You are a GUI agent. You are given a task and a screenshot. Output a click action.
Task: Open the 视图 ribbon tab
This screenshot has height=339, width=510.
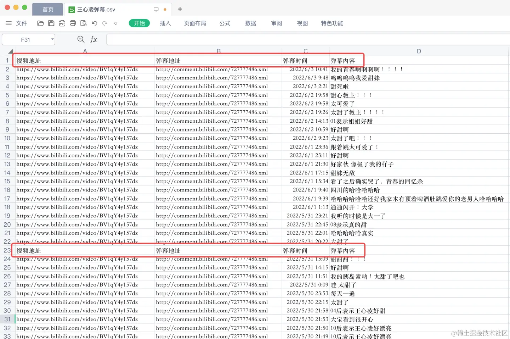302,23
